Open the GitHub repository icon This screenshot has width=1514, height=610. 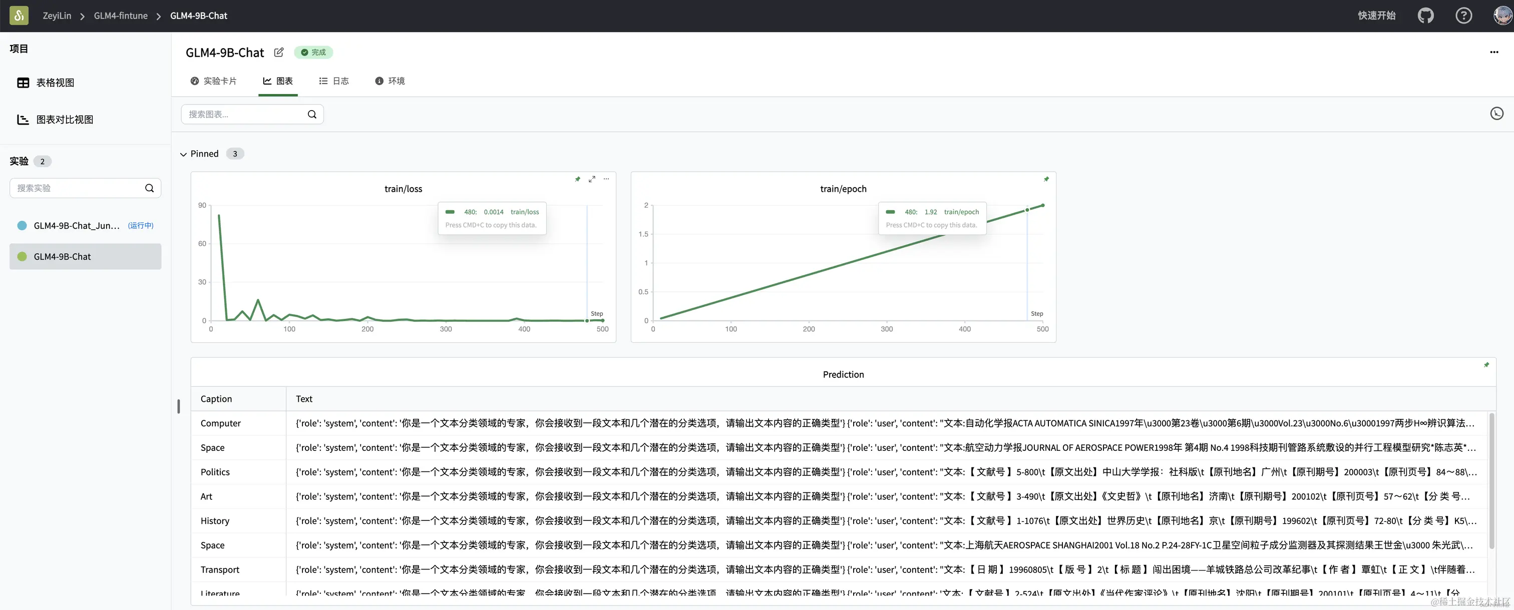[1425, 16]
